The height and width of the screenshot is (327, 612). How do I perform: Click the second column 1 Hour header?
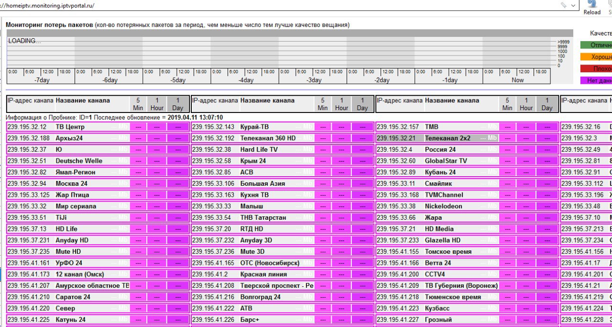coord(341,104)
